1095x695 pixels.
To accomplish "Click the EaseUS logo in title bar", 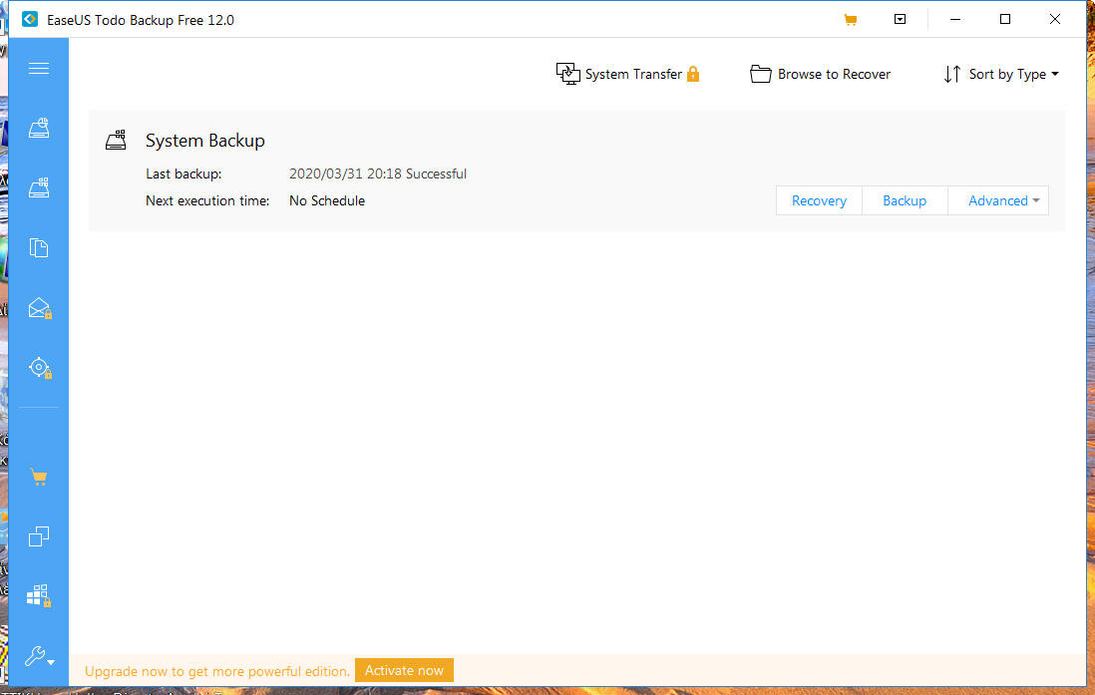I will point(29,20).
